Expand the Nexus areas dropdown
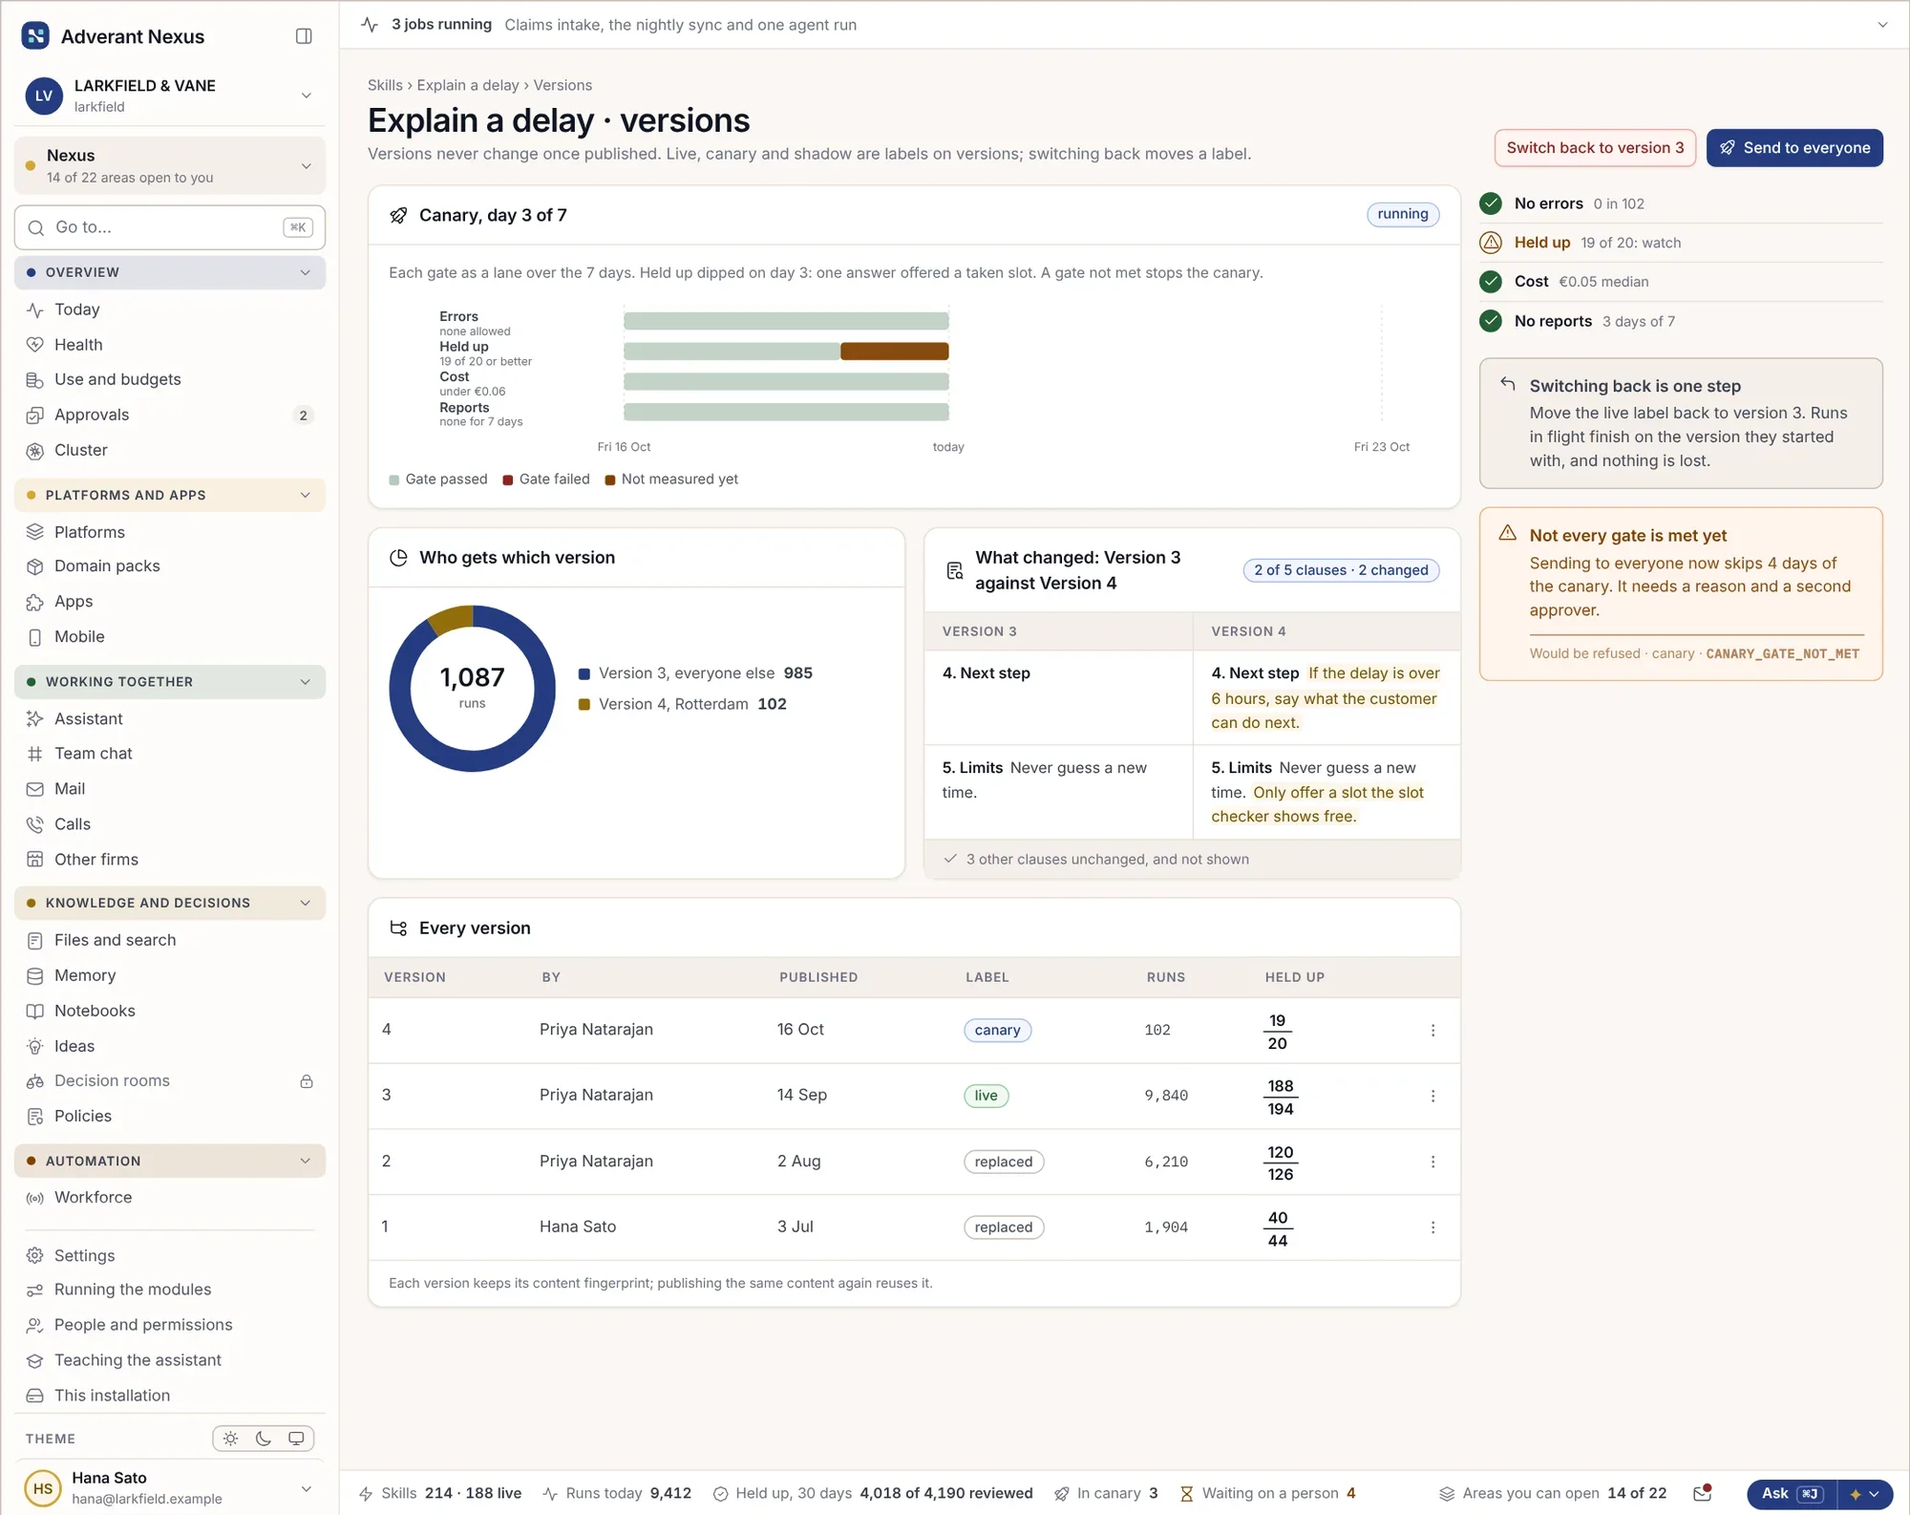The image size is (1910, 1515). [170, 165]
